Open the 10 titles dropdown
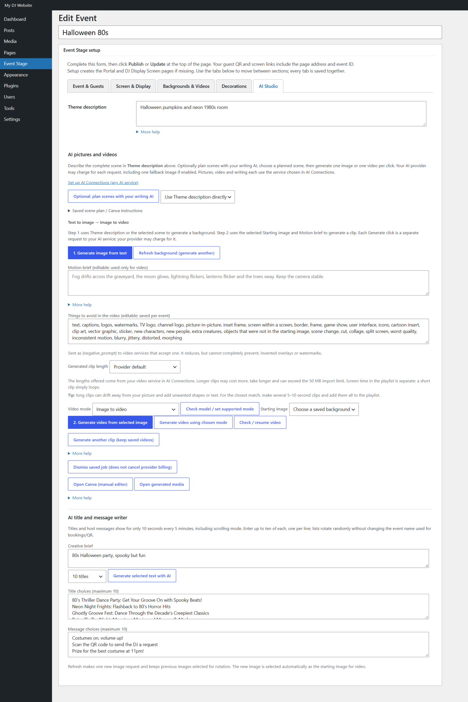The image size is (468, 702). 87,576
